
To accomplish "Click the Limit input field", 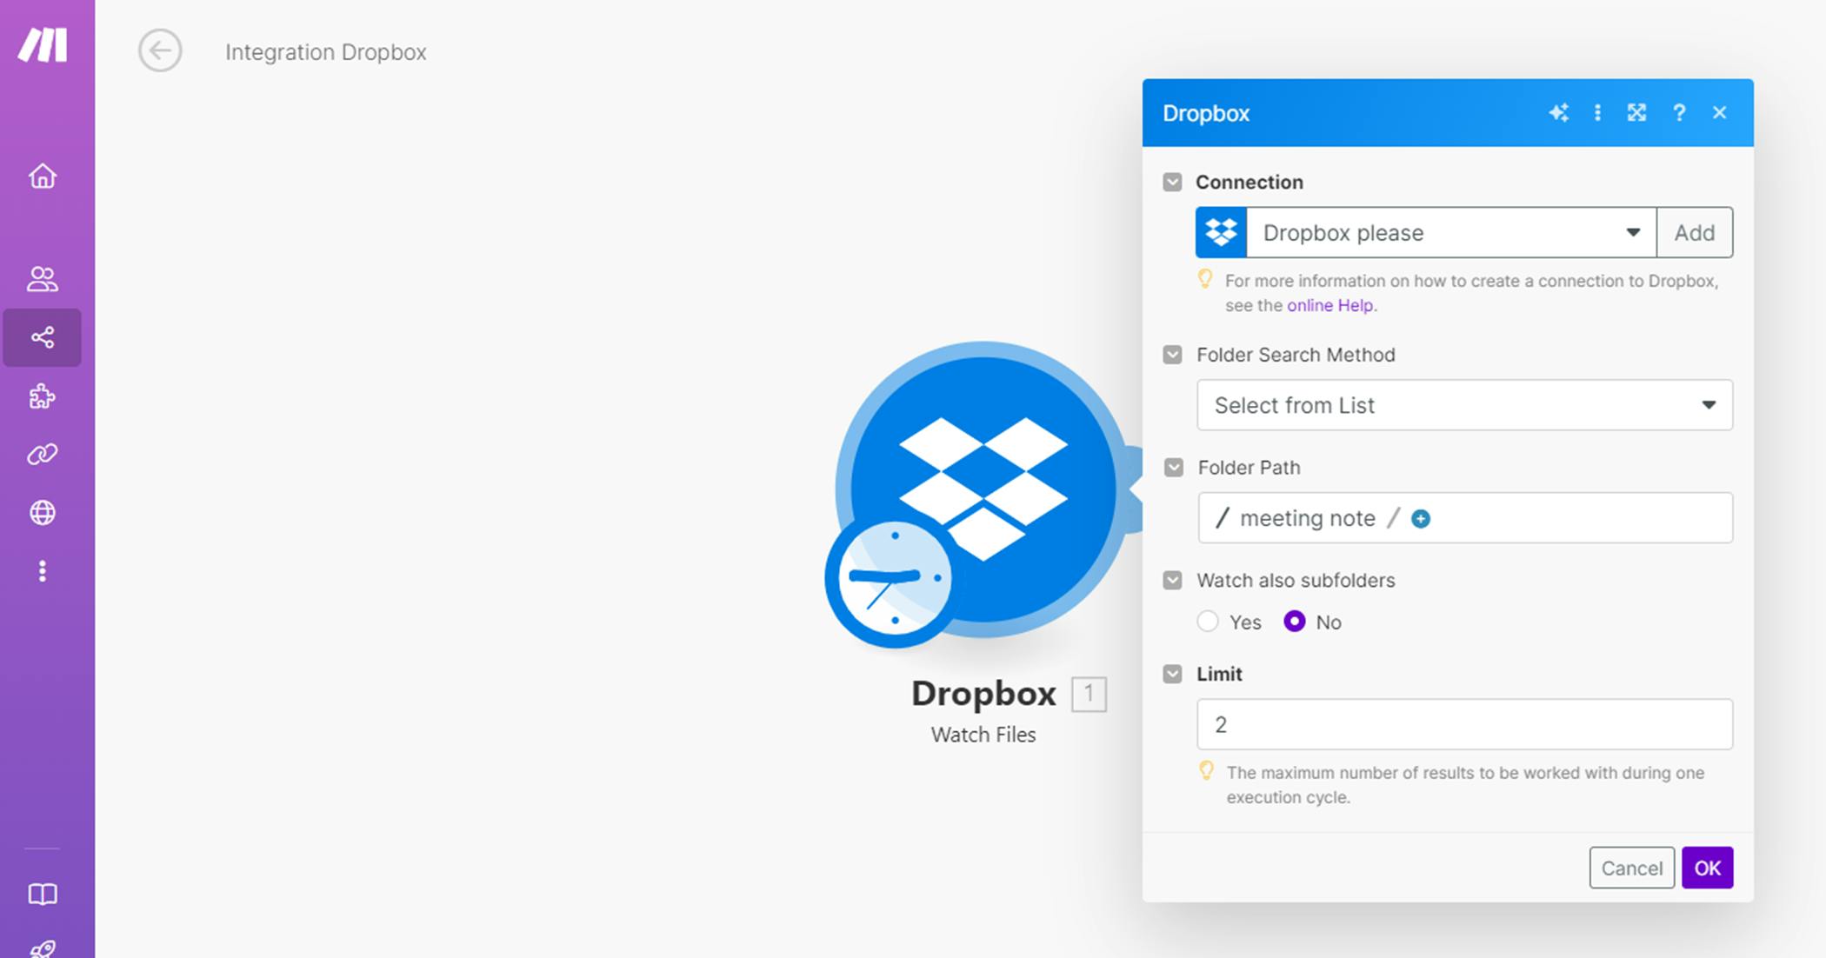I will coord(1464,724).
